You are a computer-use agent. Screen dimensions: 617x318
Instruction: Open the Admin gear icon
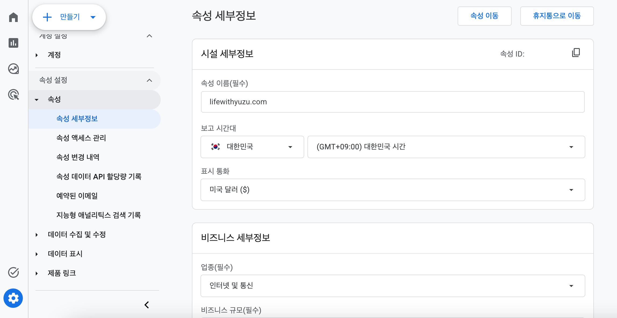13,298
